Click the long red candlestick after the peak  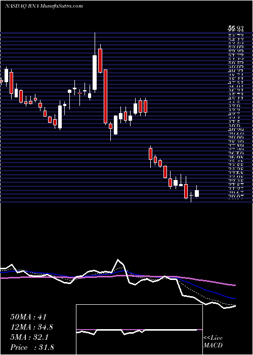pyautogui.click(x=105, y=96)
